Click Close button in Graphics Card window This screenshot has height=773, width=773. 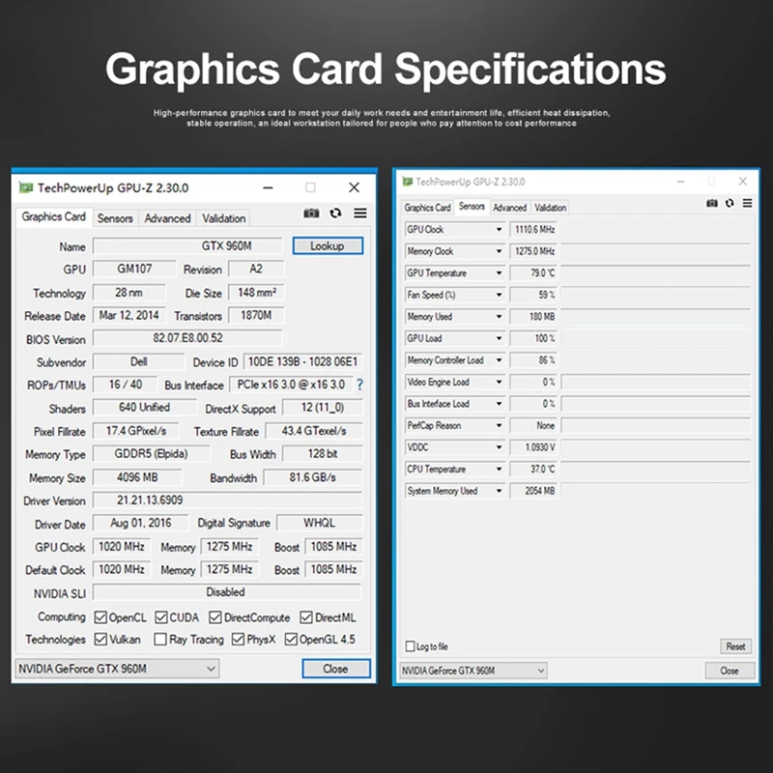(335, 669)
